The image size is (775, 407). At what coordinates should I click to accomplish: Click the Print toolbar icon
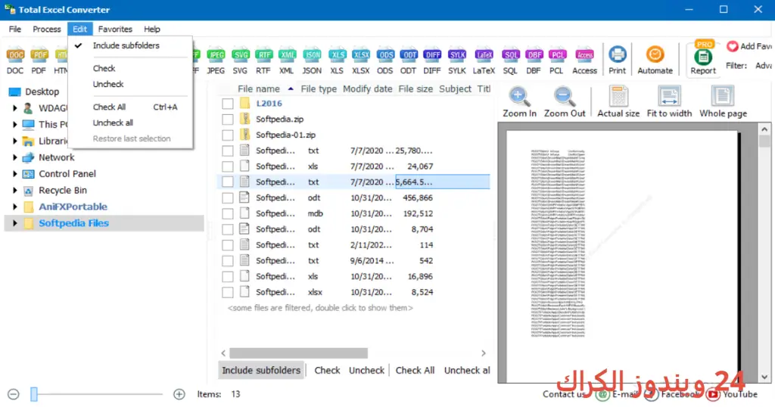[618, 61]
